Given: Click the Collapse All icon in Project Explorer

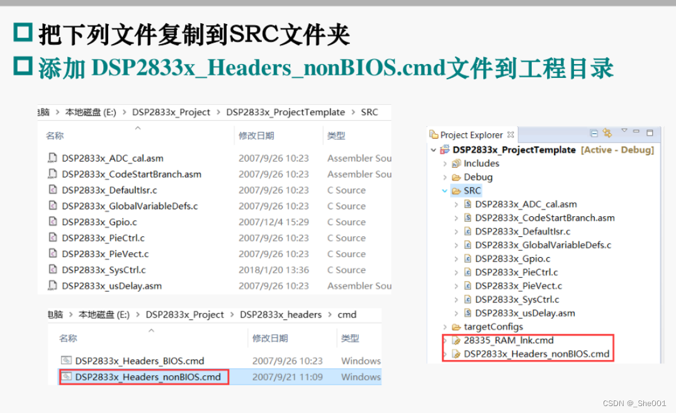Looking at the screenshot, I should (x=594, y=133).
